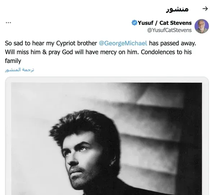
Task: Click ترجمة المنشور to translate post
Action: (x=19, y=70)
